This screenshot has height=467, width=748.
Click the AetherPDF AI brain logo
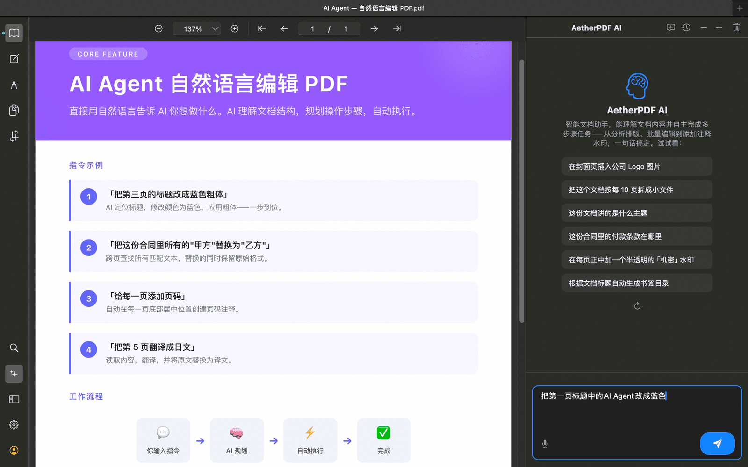[x=637, y=86]
